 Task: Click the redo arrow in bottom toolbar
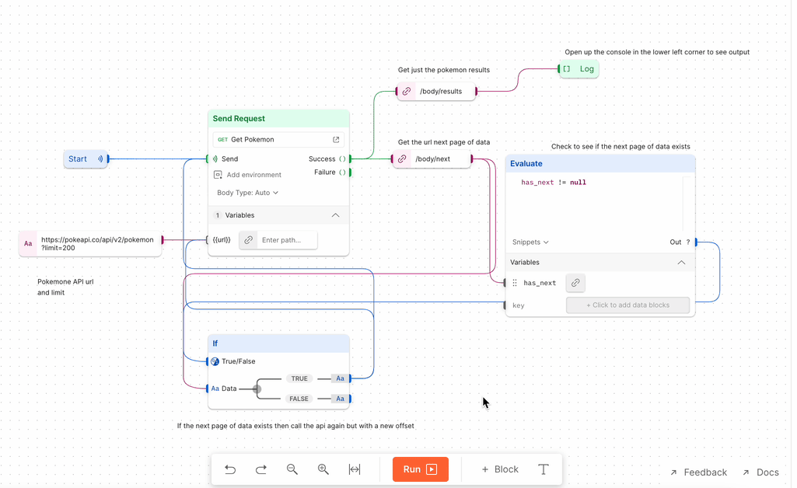pyautogui.click(x=261, y=469)
